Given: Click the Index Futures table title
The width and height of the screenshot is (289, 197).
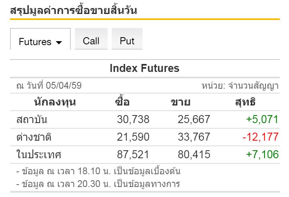Looking at the screenshot, I should pos(144,68).
